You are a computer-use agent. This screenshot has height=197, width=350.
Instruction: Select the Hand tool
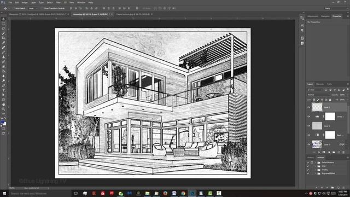pos(3,105)
